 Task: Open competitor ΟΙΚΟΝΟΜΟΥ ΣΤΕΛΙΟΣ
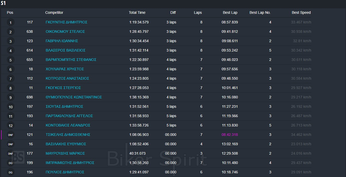[x=65, y=32]
